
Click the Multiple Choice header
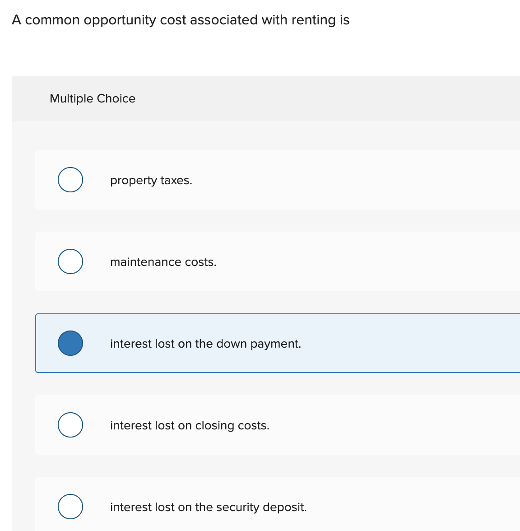tap(92, 98)
